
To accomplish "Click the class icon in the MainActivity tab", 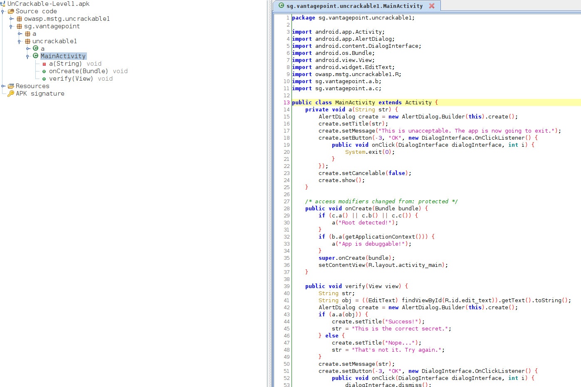I will (x=282, y=6).
